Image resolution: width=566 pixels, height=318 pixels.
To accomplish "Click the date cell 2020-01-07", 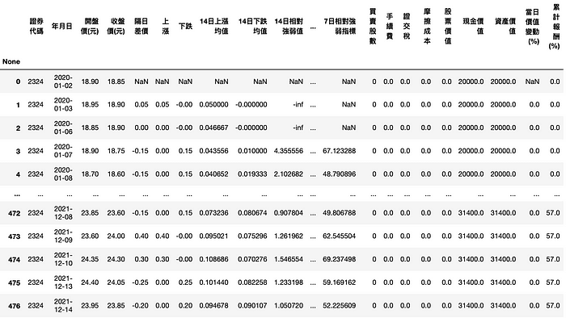I will 63,151.
